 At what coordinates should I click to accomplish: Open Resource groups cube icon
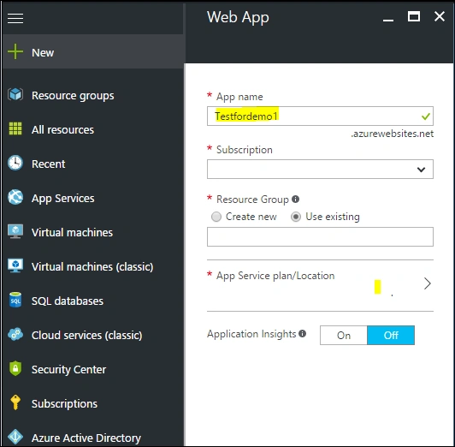pyautogui.click(x=15, y=95)
